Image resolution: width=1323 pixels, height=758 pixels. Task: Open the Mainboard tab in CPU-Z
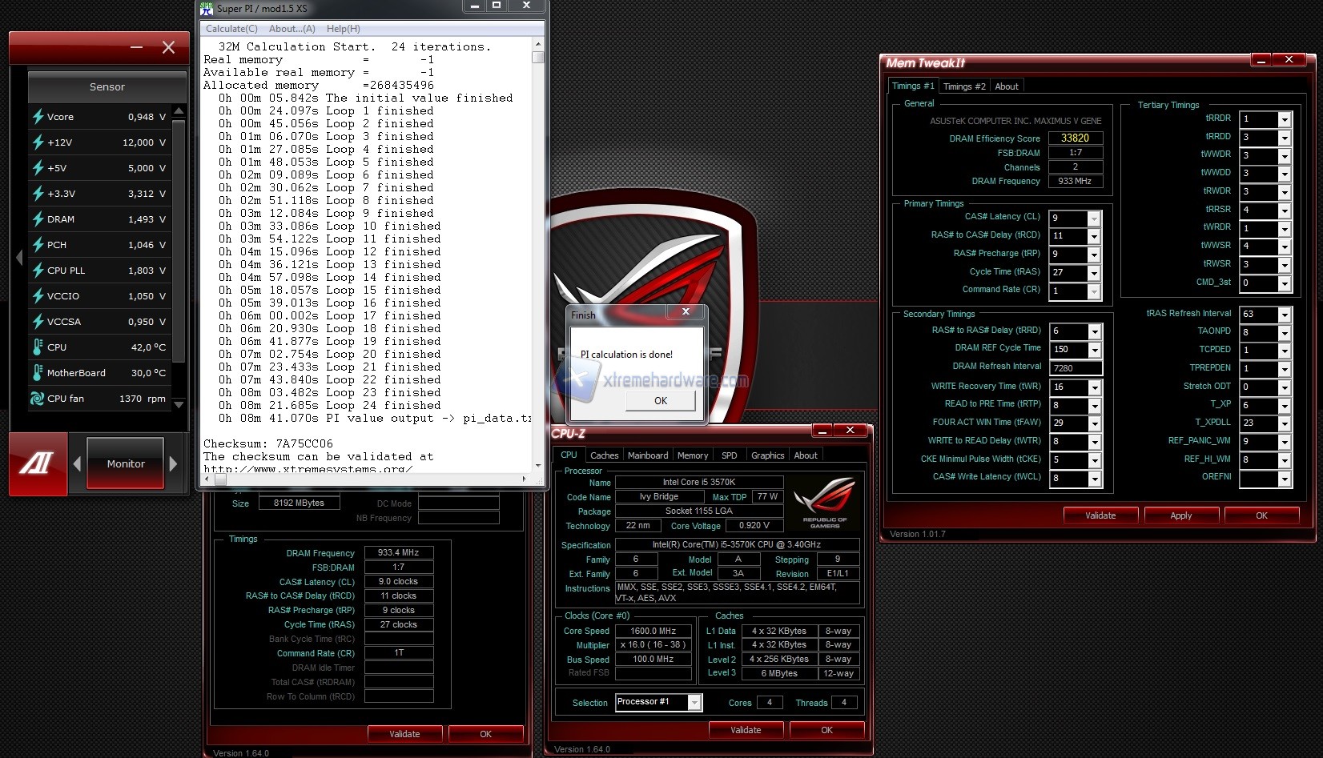pyautogui.click(x=647, y=455)
